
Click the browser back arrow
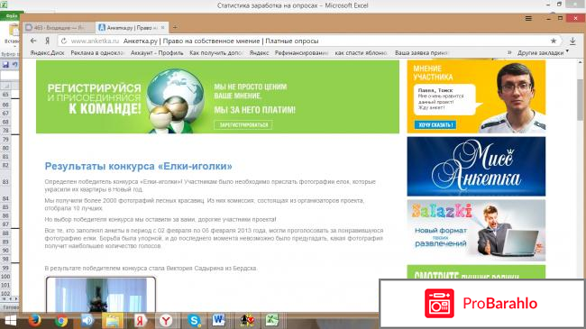[x=33, y=41]
